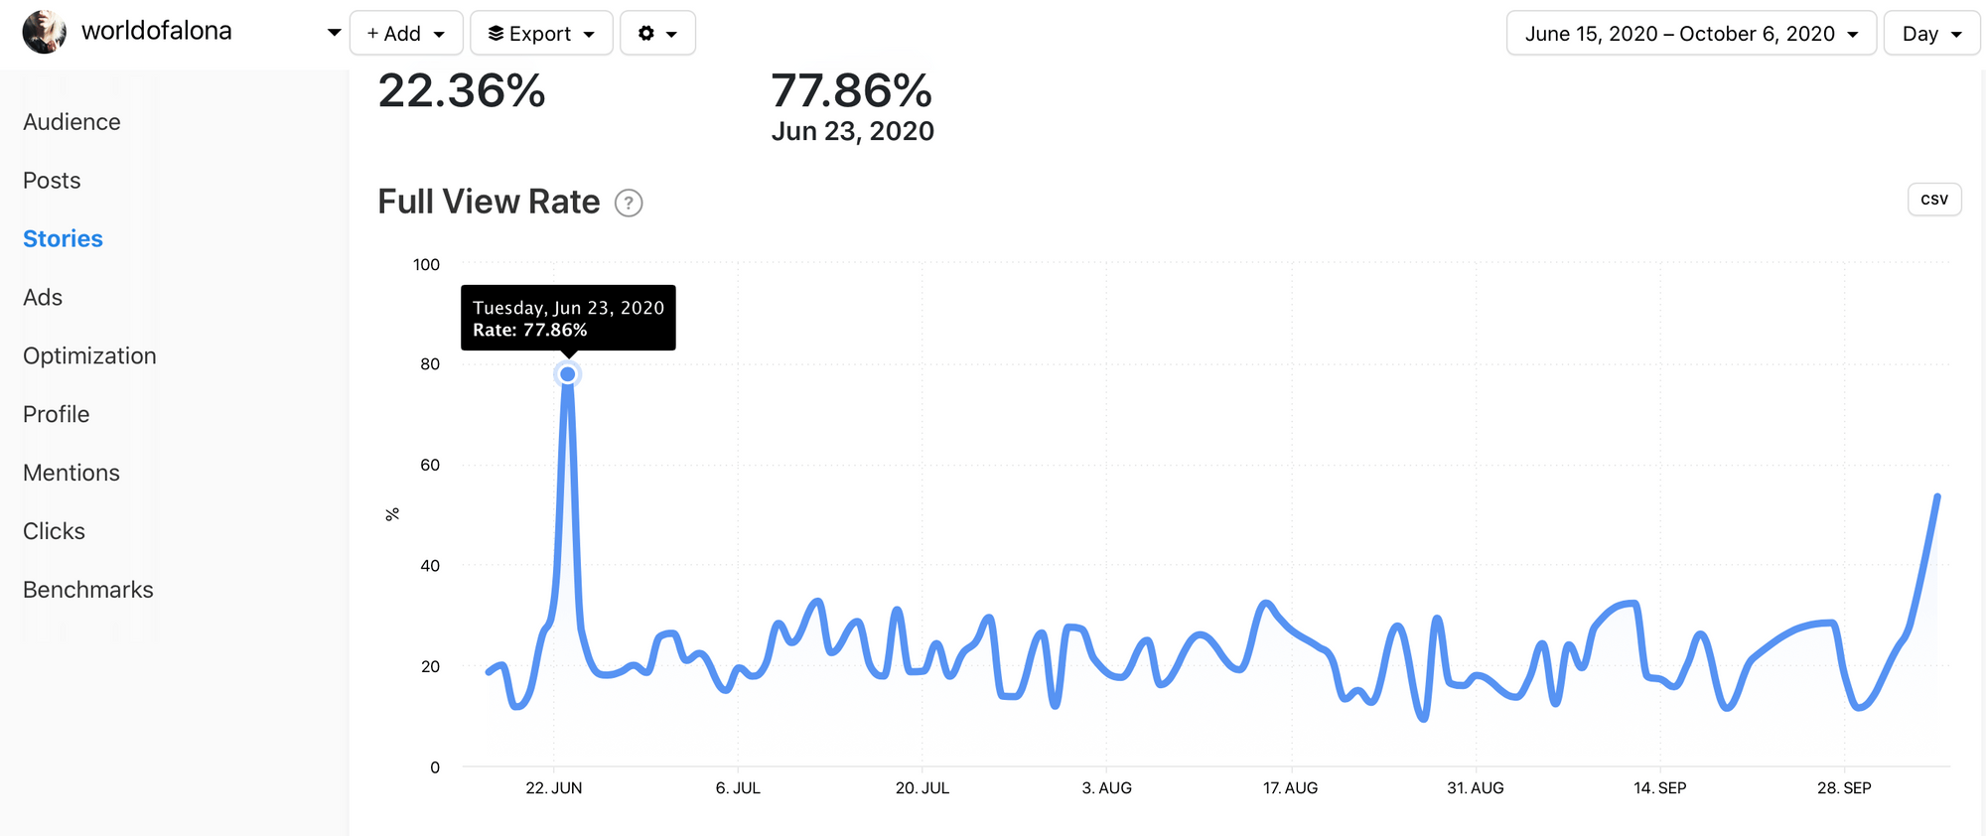Select Stories in the sidebar
The height and width of the screenshot is (836, 1986).
point(63,239)
